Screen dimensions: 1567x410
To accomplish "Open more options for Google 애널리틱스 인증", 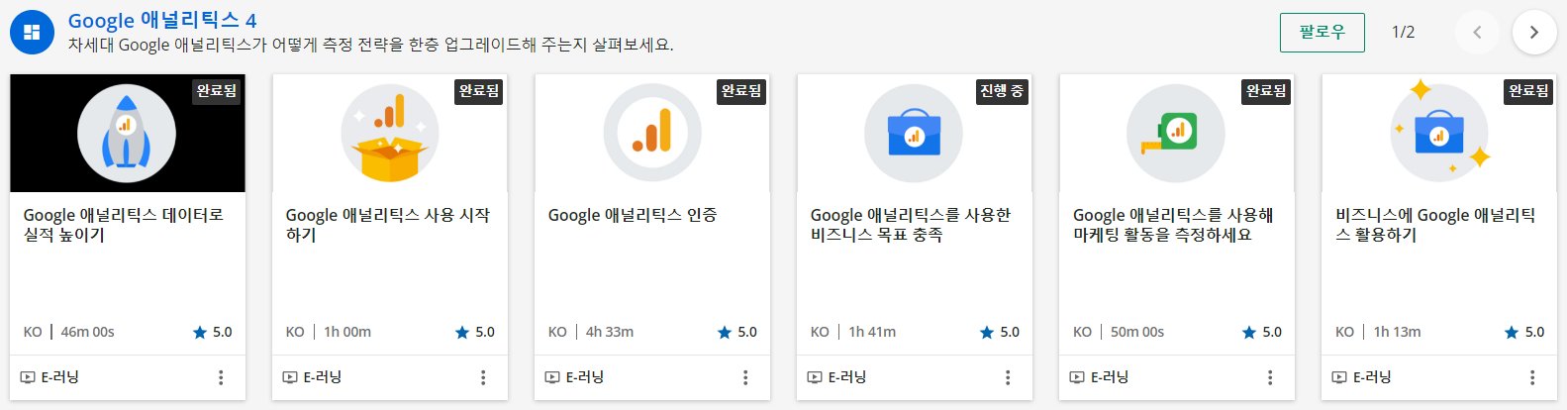I will click(745, 377).
